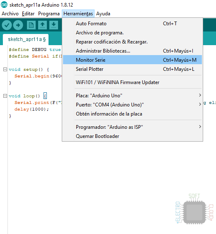The width and height of the screenshot is (216, 234).
Task: Expand the Placa "Arduino Uno" submenu
Action: tap(132, 96)
